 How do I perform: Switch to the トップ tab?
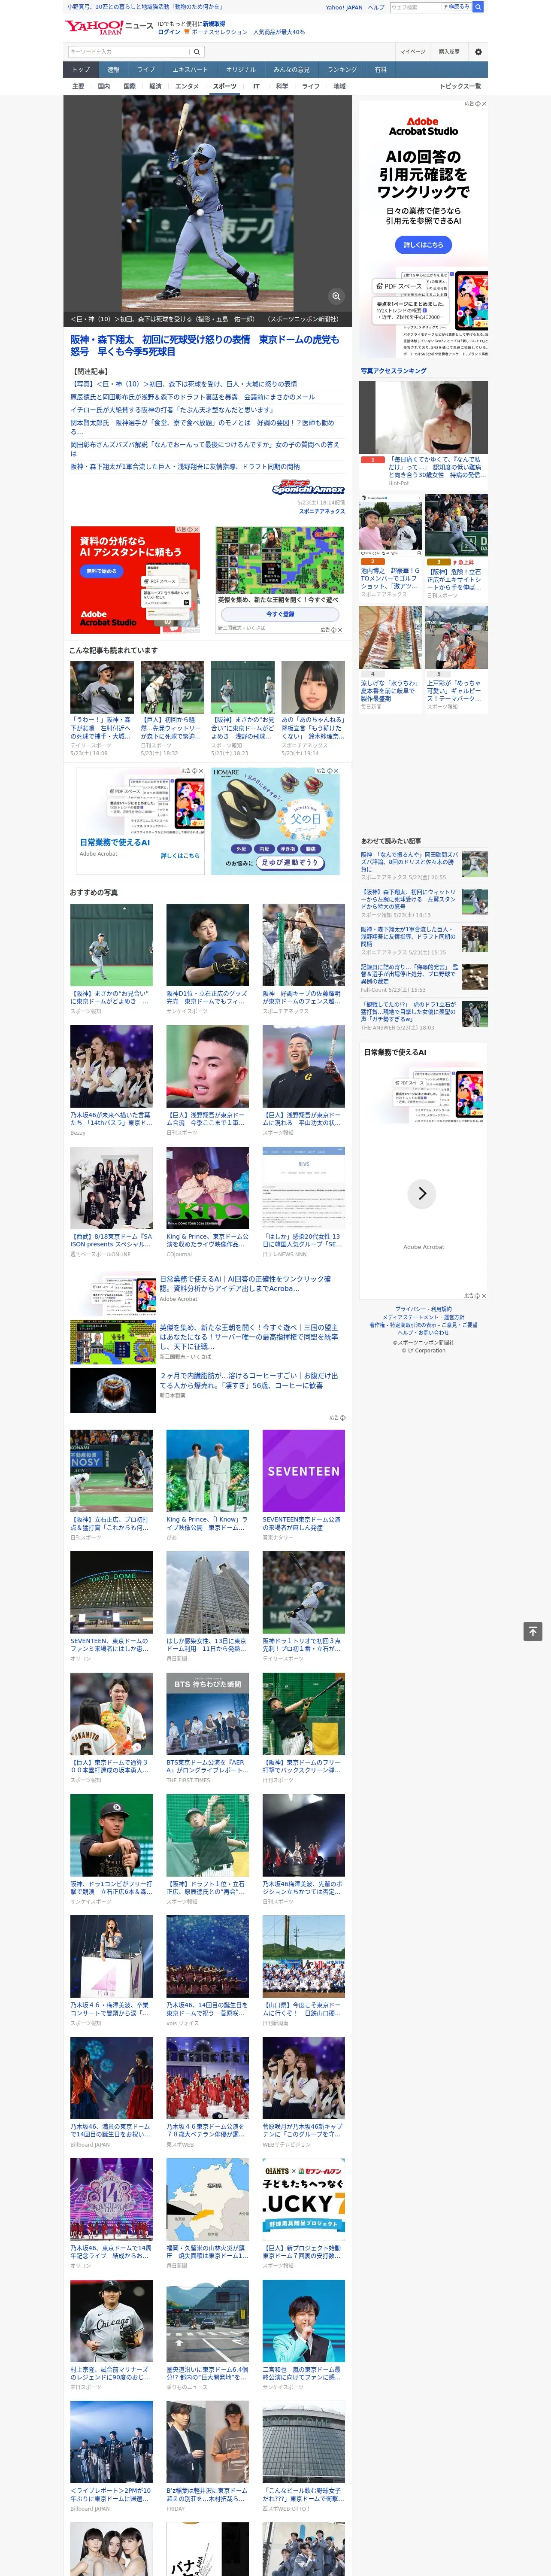coord(81,70)
